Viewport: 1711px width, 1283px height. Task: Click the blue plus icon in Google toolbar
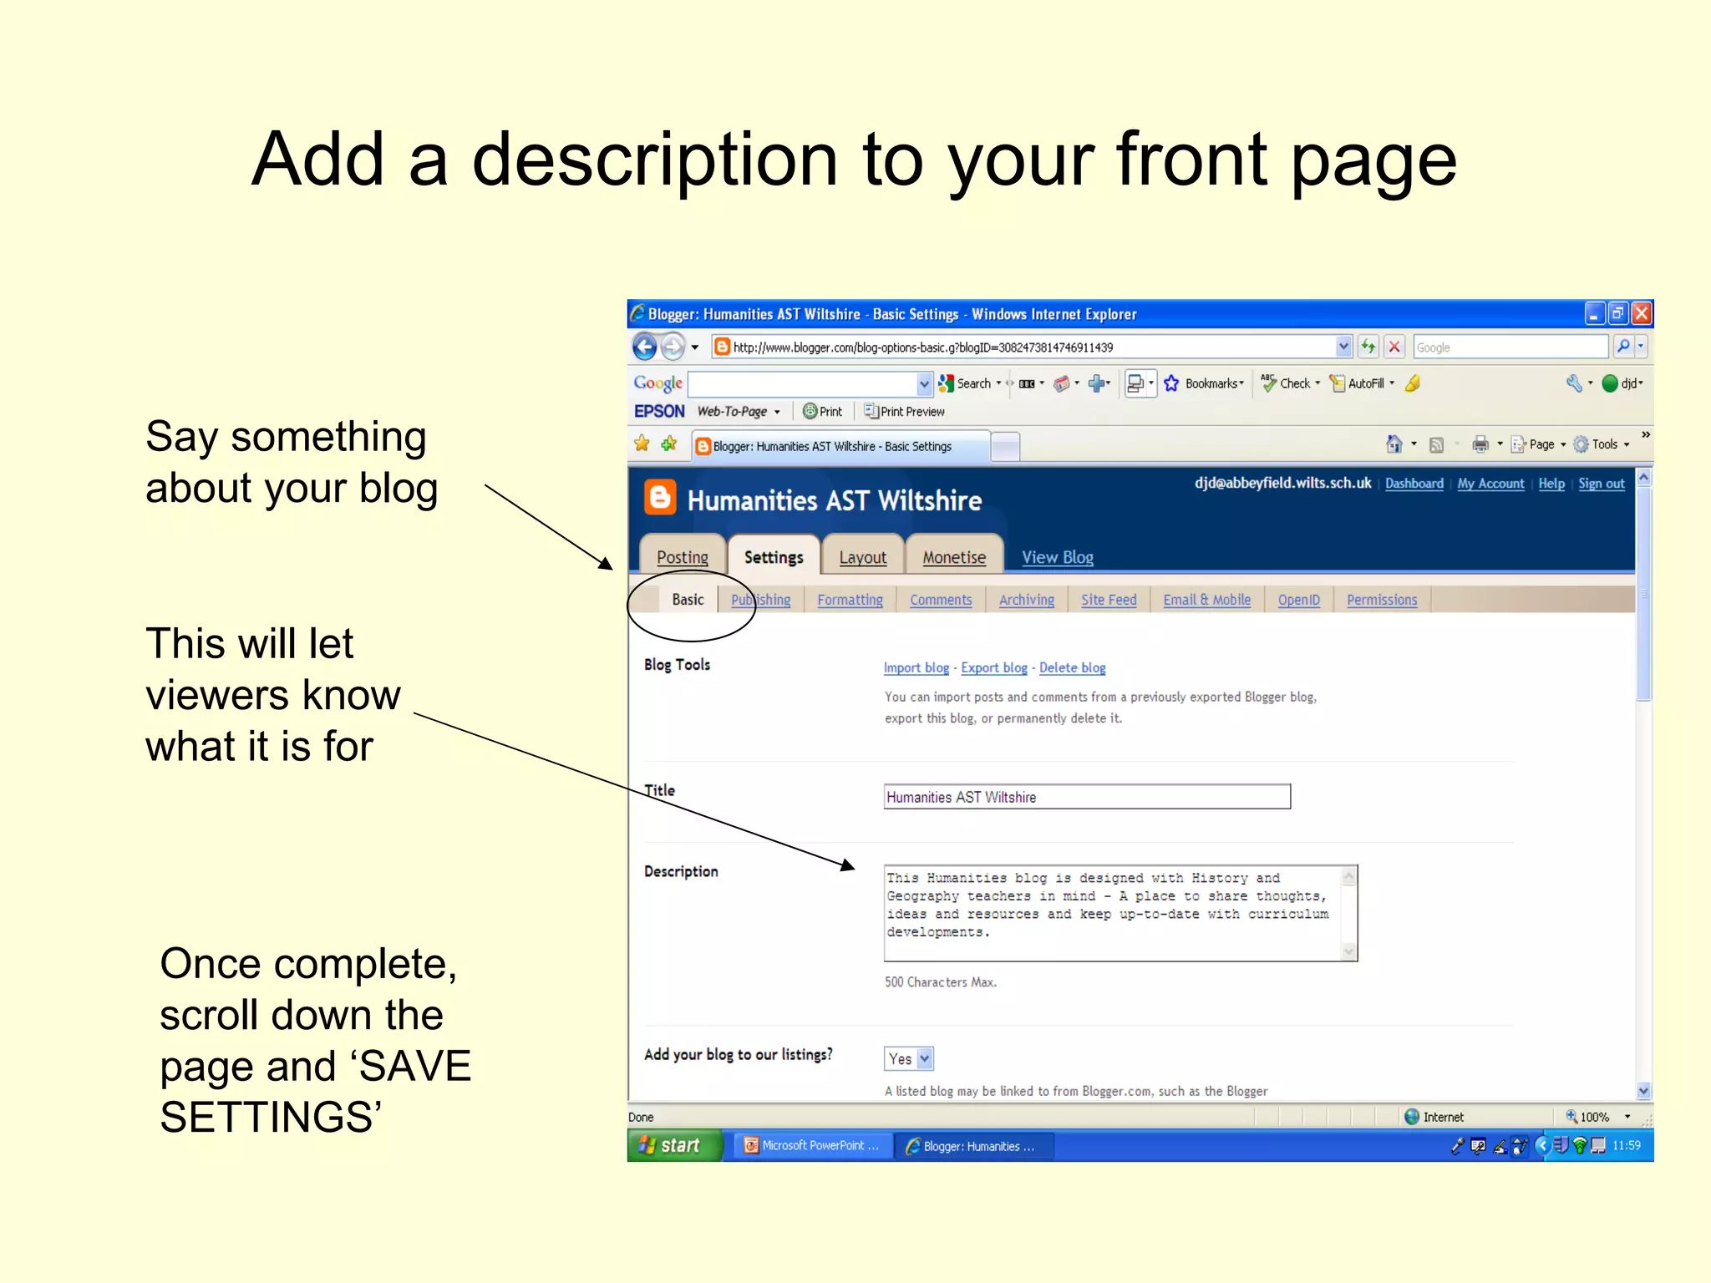coord(1097,383)
